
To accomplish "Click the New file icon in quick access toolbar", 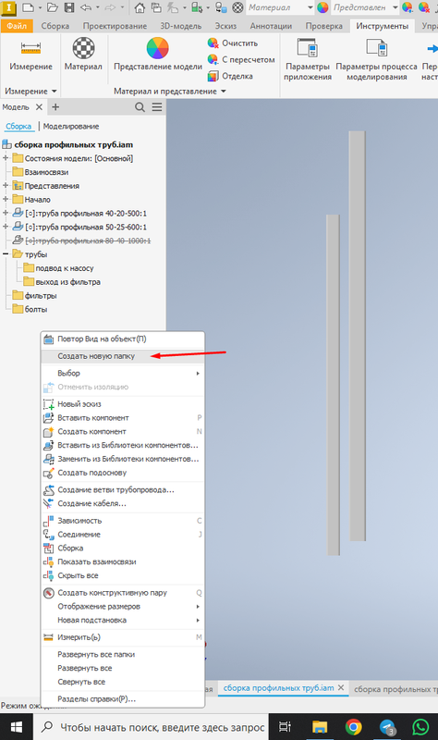I will point(29,7).
